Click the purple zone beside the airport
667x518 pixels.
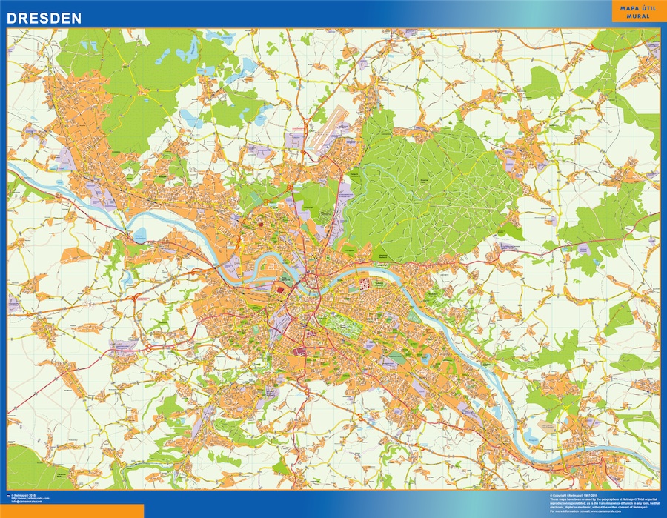(x=295, y=139)
